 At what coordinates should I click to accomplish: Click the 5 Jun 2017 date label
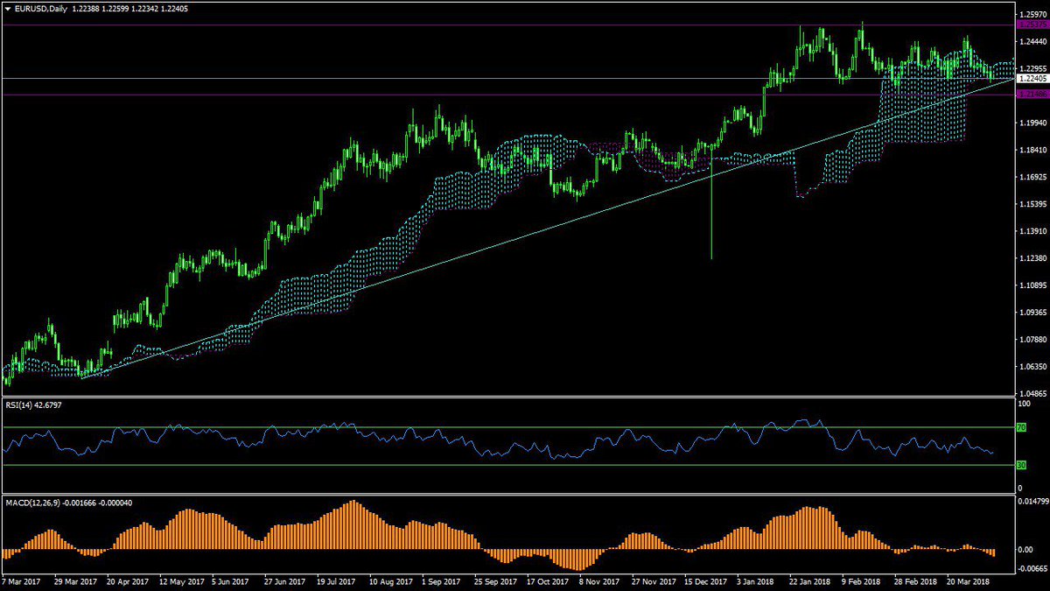click(x=230, y=580)
